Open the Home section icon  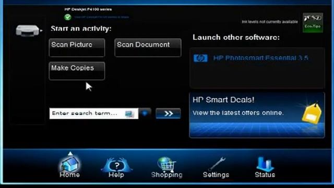click(69, 165)
